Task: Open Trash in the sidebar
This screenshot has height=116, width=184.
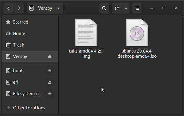Action: tap(30, 45)
